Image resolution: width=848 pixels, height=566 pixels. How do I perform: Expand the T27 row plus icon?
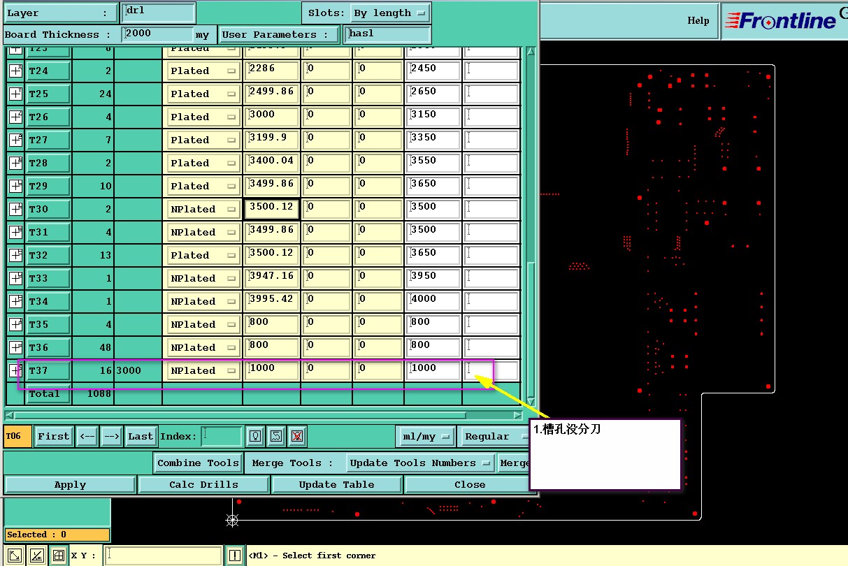point(15,140)
